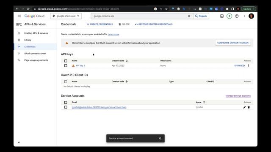
Task: Click the Chrome Update button
Action: [249, 9]
